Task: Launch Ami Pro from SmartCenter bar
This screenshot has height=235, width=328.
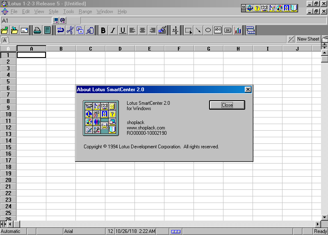Action: pos(272,8)
